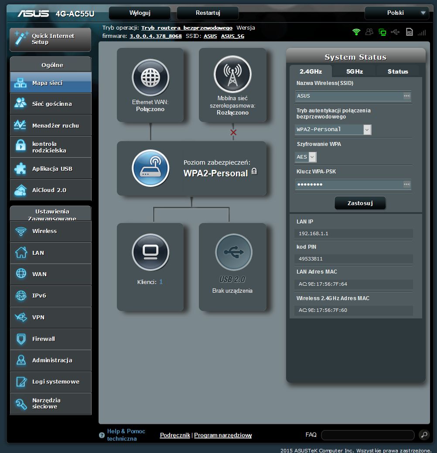
Task: Open Logi systemowe menu item
Action: point(51,382)
